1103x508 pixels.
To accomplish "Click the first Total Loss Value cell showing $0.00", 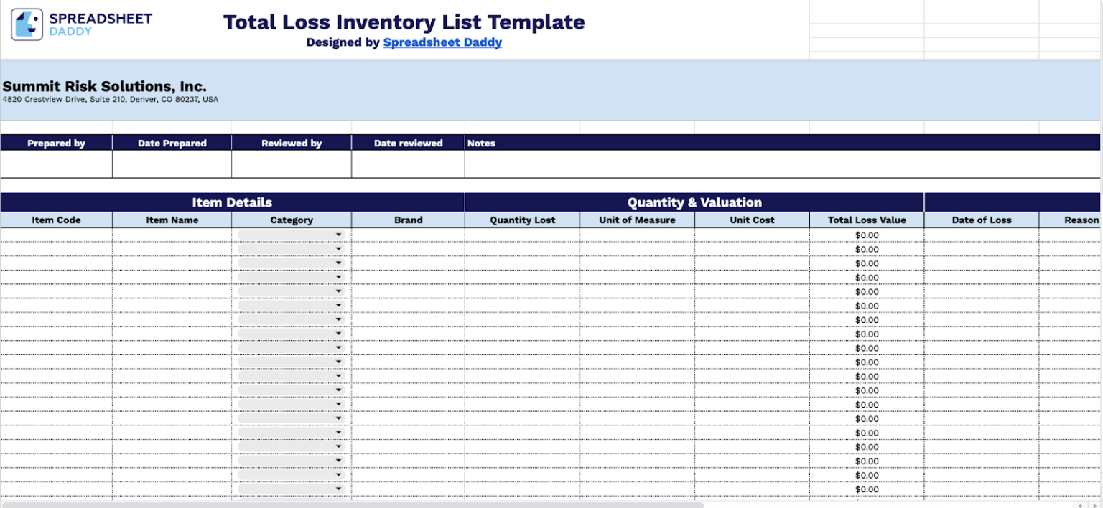I will click(x=866, y=235).
